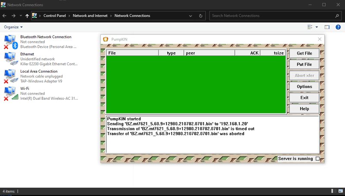Go up one folder level
Viewport: 345px width, 196px height.
tap(27, 15)
